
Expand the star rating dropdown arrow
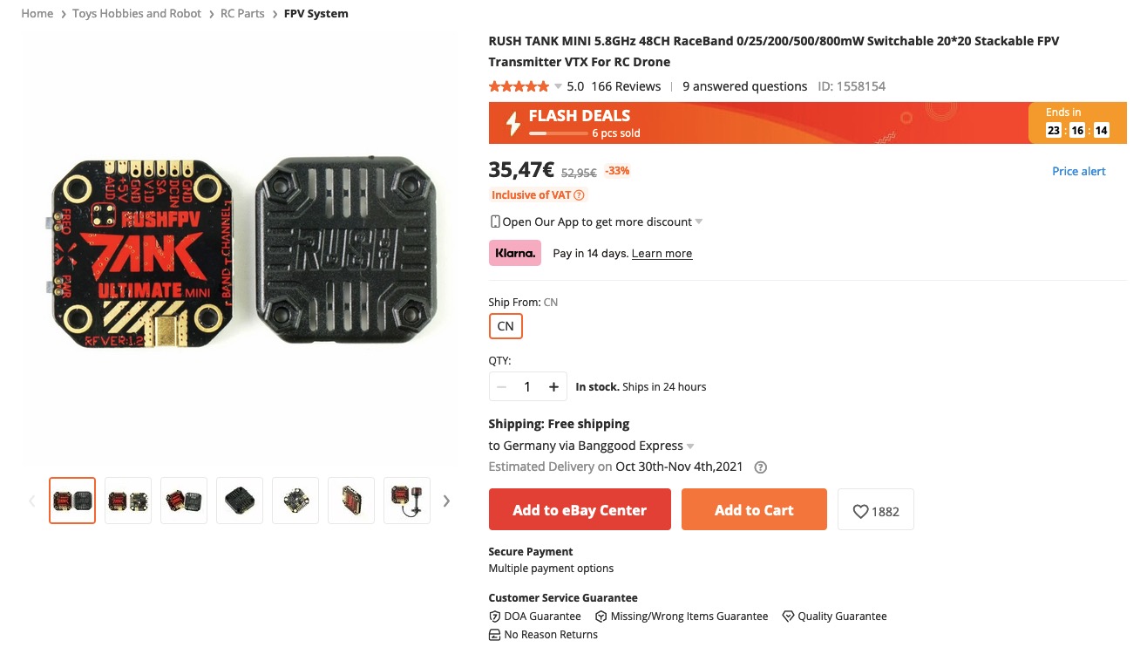[x=559, y=86]
